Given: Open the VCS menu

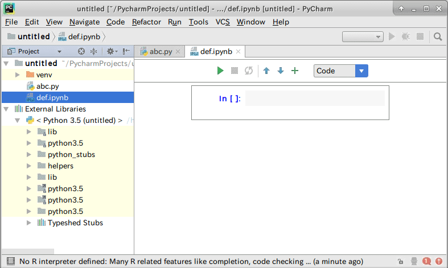Looking at the screenshot, I should [223, 22].
